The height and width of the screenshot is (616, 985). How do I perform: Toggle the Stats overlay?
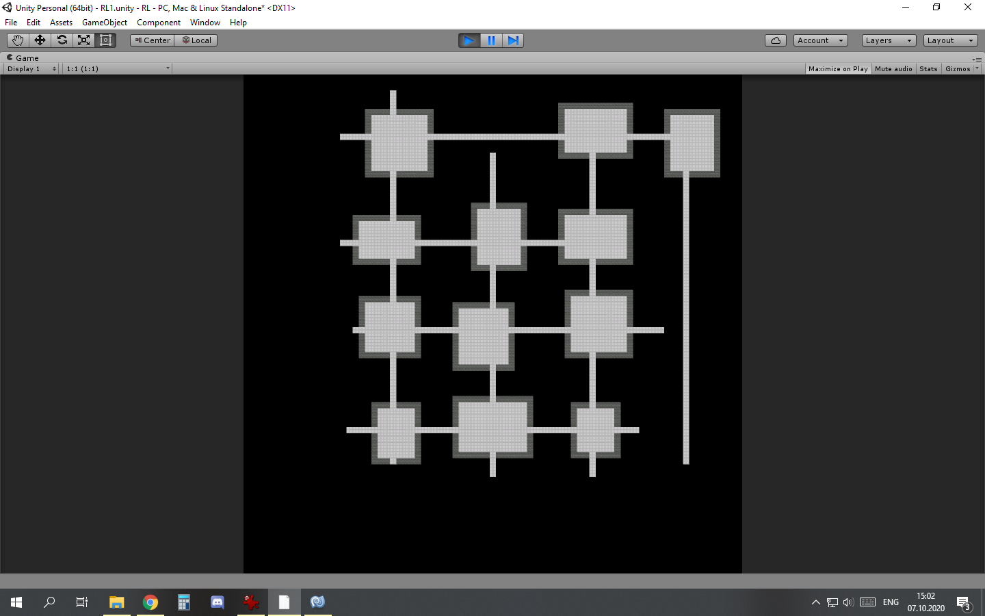pos(928,68)
